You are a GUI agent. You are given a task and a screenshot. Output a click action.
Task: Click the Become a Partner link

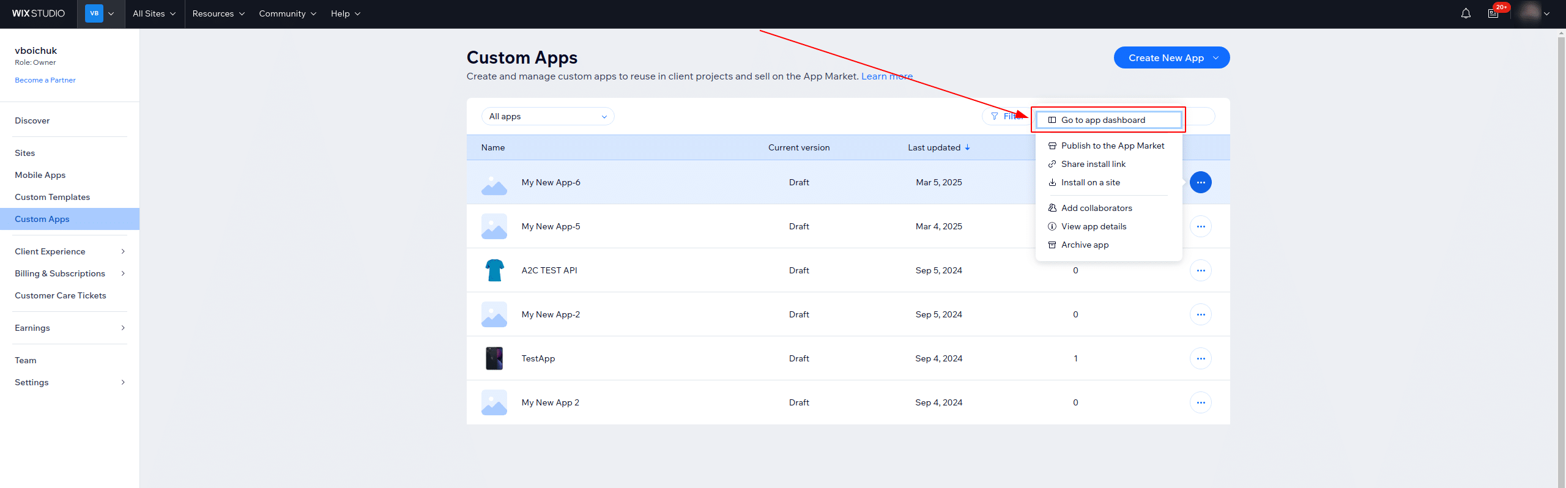click(x=45, y=80)
